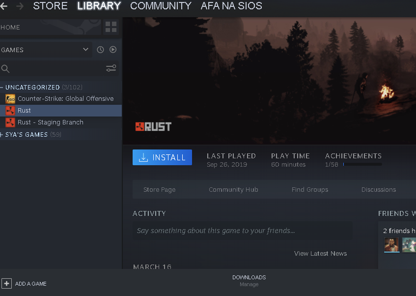Click the Rust game icon in list
This screenshot has height=296, width=416.
point(10,111)
